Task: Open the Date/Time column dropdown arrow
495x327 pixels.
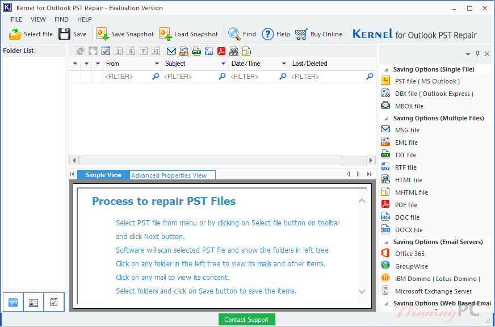Action: (x=284, y=64)
